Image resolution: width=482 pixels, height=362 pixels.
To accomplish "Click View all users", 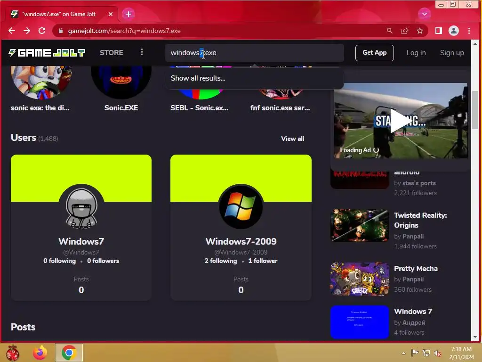I will 292,139.
